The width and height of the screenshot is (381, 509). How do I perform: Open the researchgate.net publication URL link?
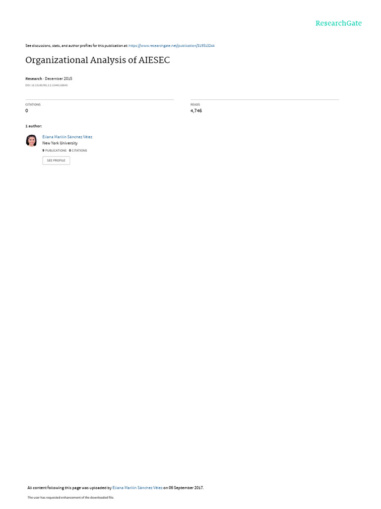pos(171,46)
